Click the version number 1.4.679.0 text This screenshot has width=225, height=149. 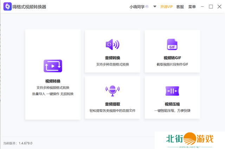pyautogui.click(x=25, y=143)
